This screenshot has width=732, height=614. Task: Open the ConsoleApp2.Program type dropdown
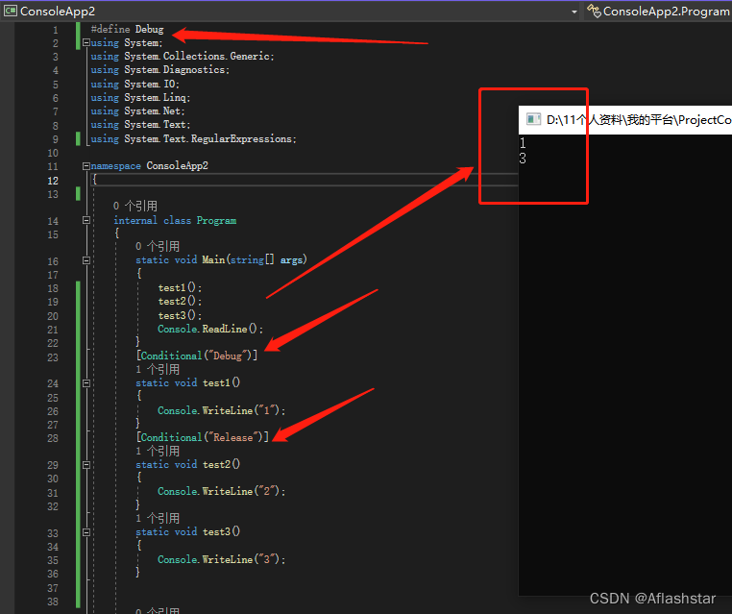pyautogui.click(x=658, y=12)
